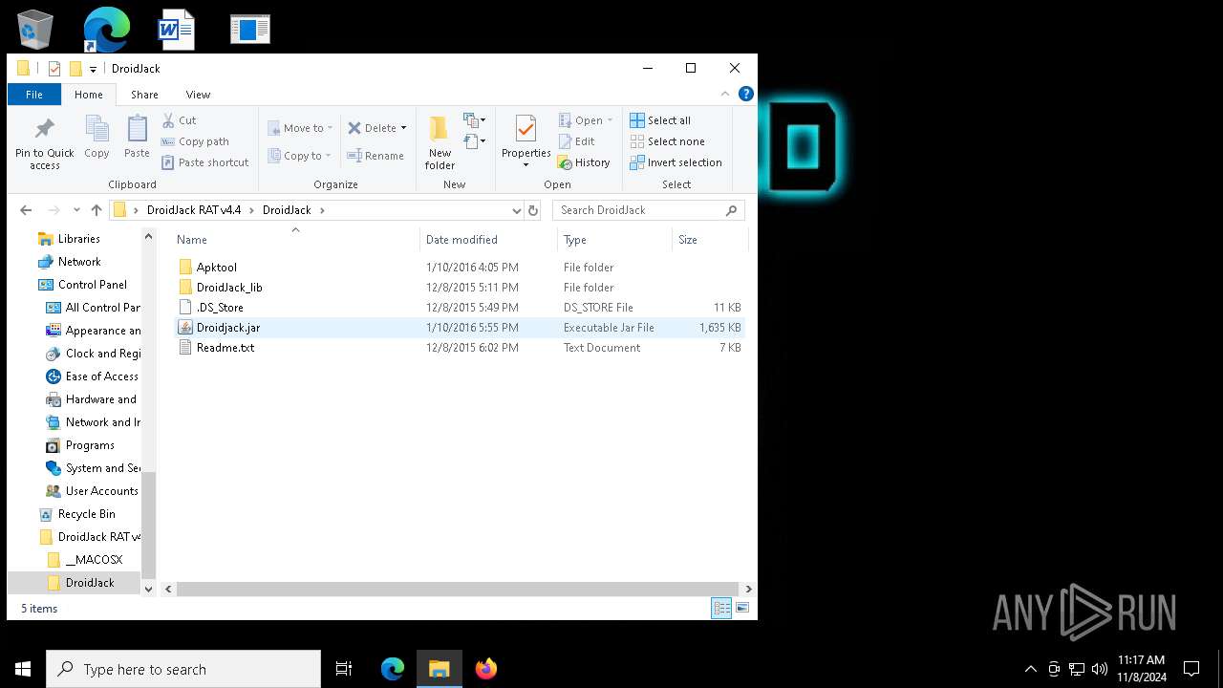This screenshot has height=688, width=1223.
Task: Open Explorer Help icon
Action: tap(746, 94)
